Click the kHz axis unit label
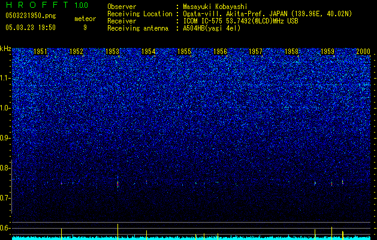Viewport: 377px width, 240px height. 5,49
